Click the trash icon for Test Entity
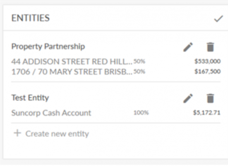 (210, 98)
